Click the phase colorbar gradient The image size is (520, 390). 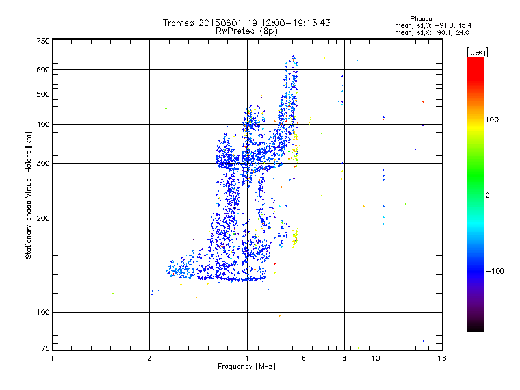476,194
